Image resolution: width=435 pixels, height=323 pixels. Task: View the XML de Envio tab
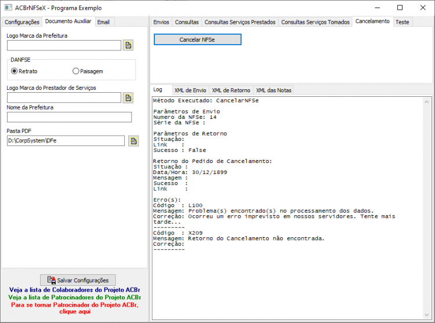point(190,90)
